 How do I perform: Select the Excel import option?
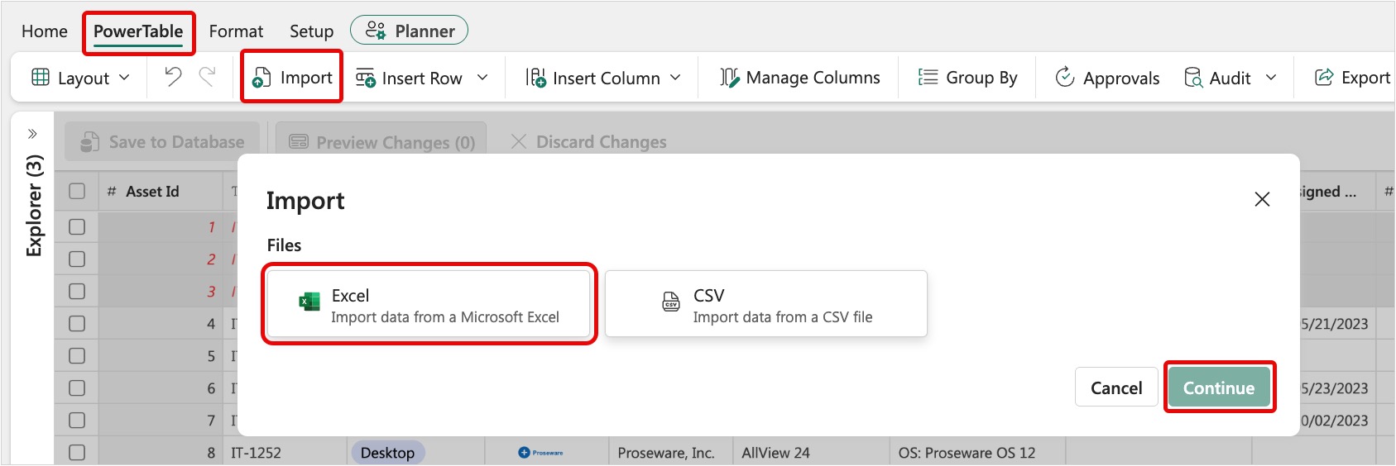(429, 304)
